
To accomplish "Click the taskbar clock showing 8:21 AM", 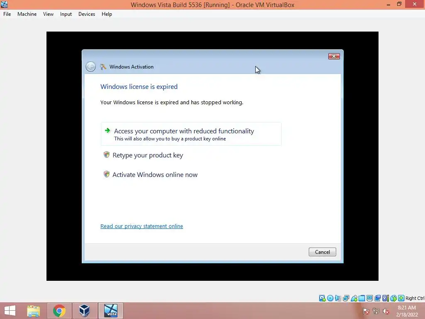I will (407, 311).
